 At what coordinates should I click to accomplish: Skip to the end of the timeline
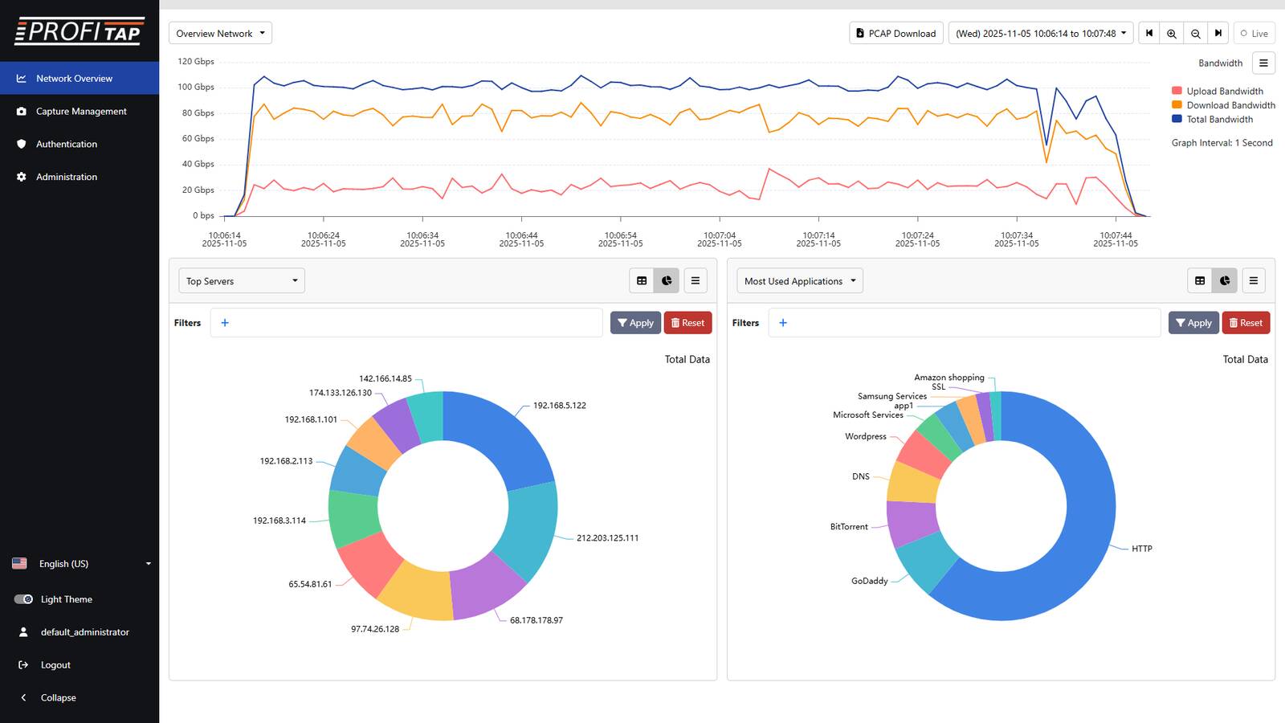[x=1218, y=33]
